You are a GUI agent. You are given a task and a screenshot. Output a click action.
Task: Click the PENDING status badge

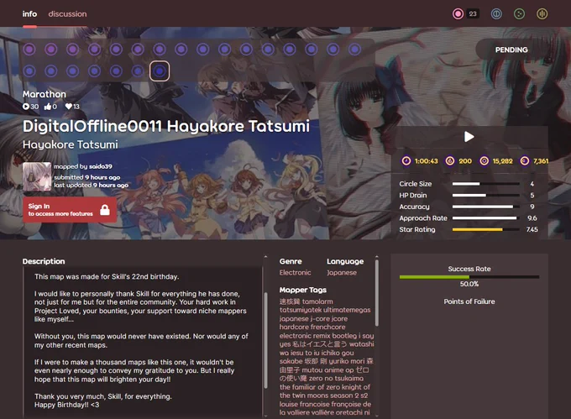[x=511, y=50]
